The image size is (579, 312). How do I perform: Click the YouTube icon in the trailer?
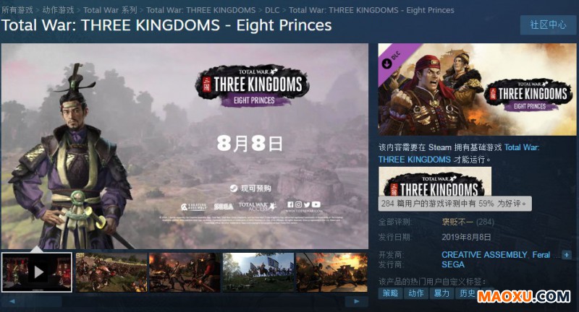point(316,204)
